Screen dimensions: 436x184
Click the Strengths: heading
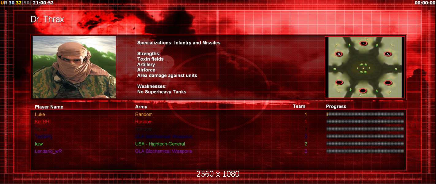pyautogui.click(x=149, y=54)
